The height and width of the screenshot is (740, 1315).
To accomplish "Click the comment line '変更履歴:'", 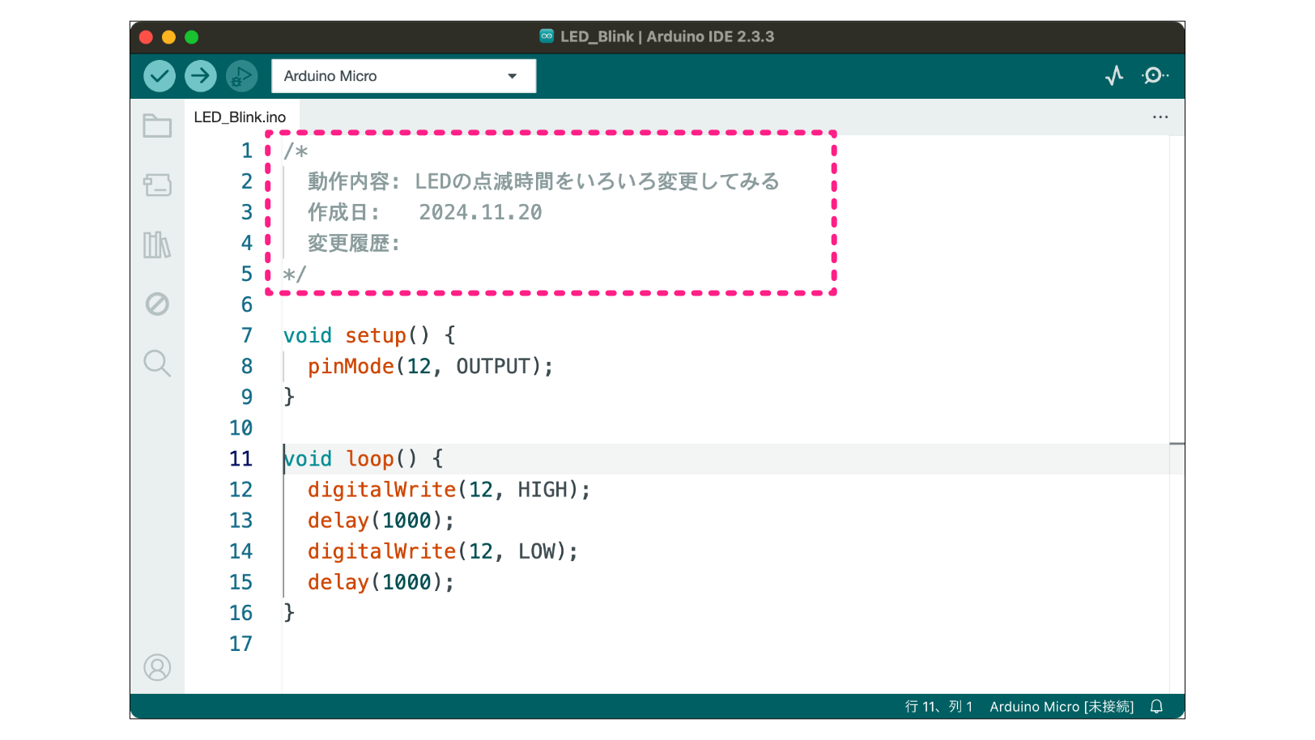I will click(354, 243).
